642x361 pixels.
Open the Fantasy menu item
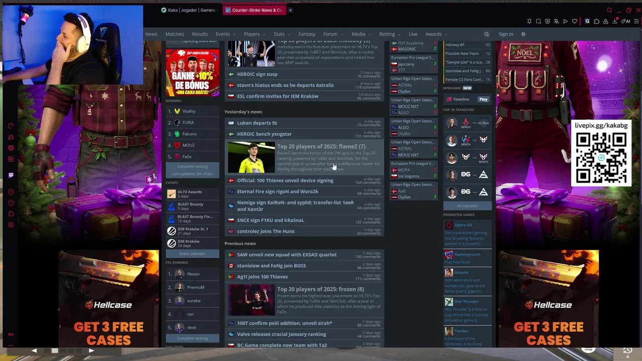(307, 34)
